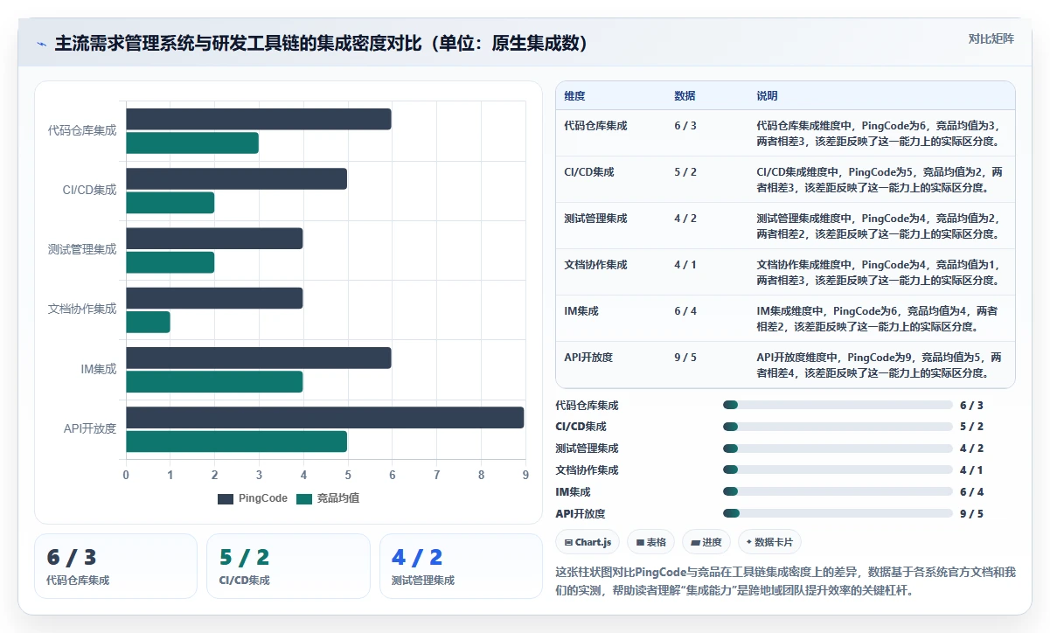Click the lightning icon beside the title
The image size is (1050, 633).
click(x=41, y=44)
